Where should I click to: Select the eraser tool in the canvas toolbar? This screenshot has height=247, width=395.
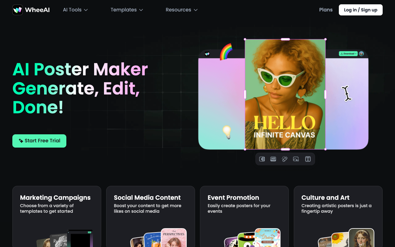point(285,159)
